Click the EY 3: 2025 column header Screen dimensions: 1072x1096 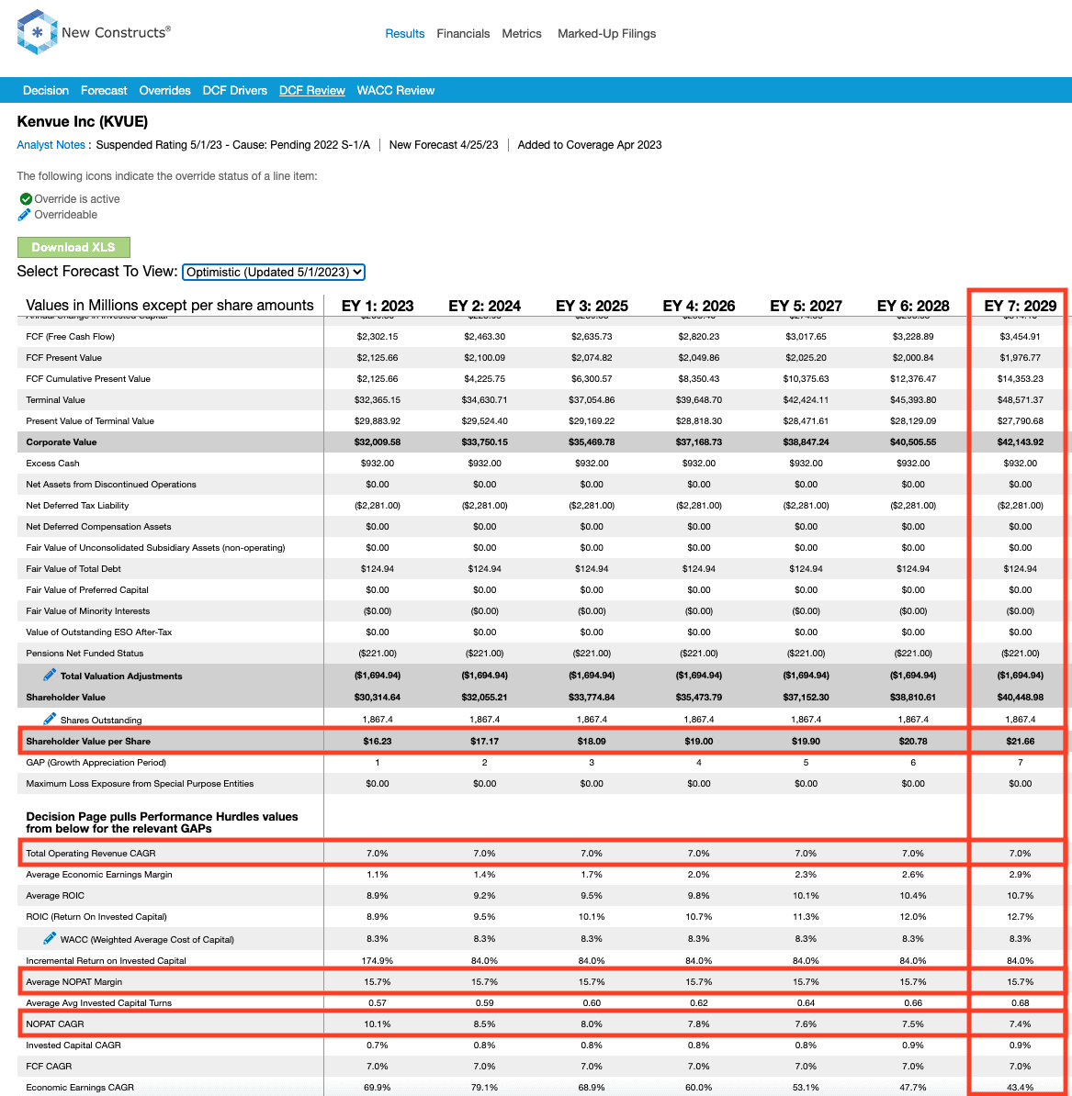pyautogui.click(x=592, y=306)
